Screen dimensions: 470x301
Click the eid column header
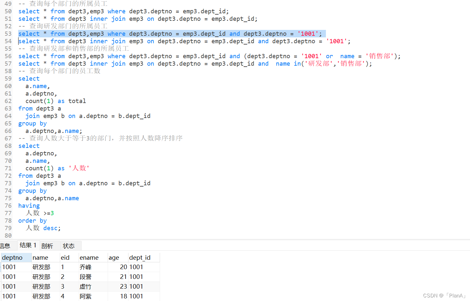pos(69,257)
